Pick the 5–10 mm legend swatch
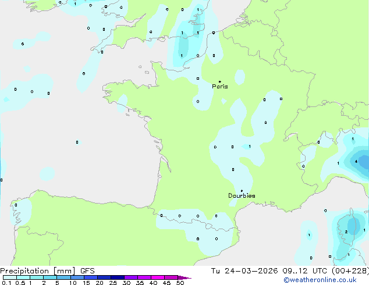The image size is (369, 285). click(x=63, y=277)
